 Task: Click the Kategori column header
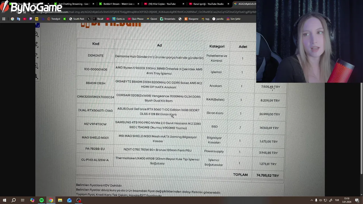pos(217,46)
